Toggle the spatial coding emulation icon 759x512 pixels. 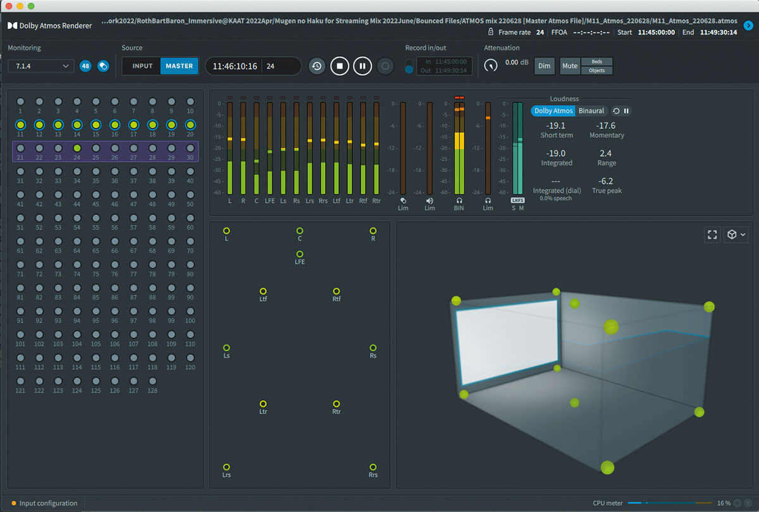[103, 66]
